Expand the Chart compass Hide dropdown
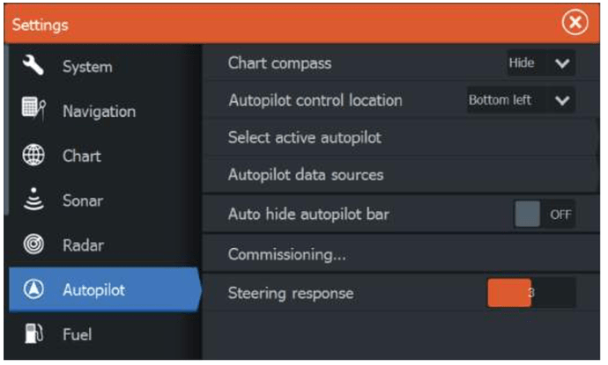 (x=541, y=62)
